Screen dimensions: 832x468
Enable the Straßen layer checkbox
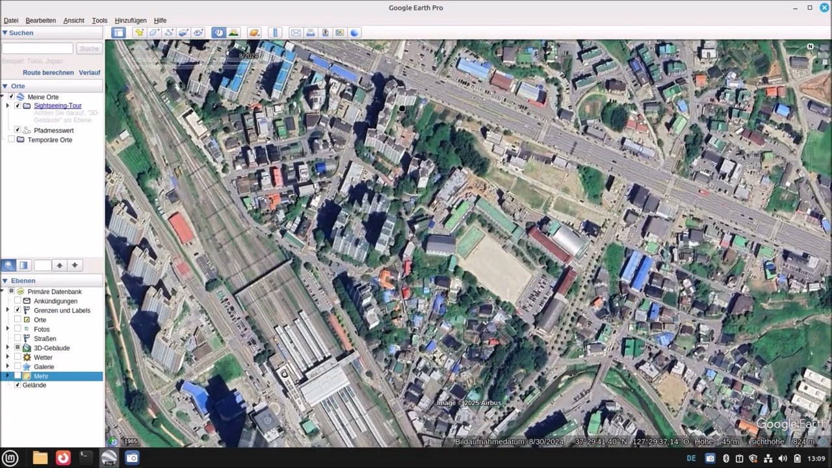coord(18,339)
